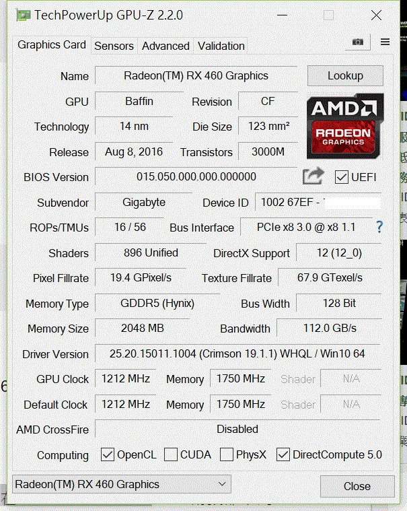The width and height of the screenshot is (407, 511).
Task: Click the Die Size field 123 mm²
Action: pos(268,126)
